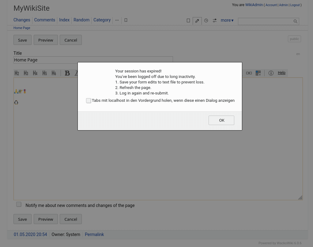Image resolution: width=313 pixels, height=247 pixels.
Task: Select the H6 heading icon
Action: (x=54, y=73)
